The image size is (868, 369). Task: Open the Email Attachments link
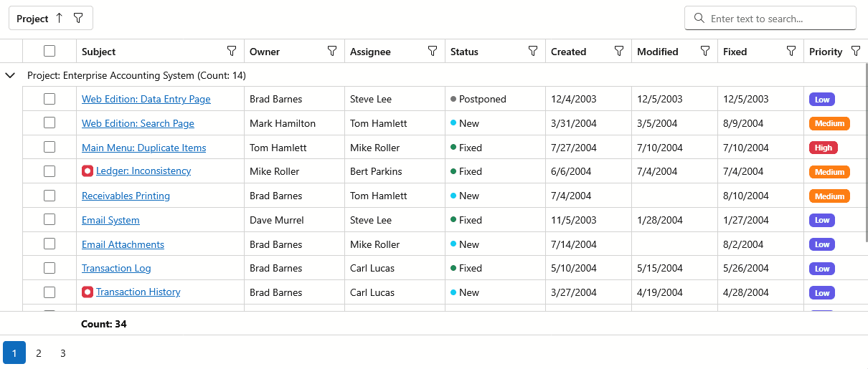(x=123, y=244)
